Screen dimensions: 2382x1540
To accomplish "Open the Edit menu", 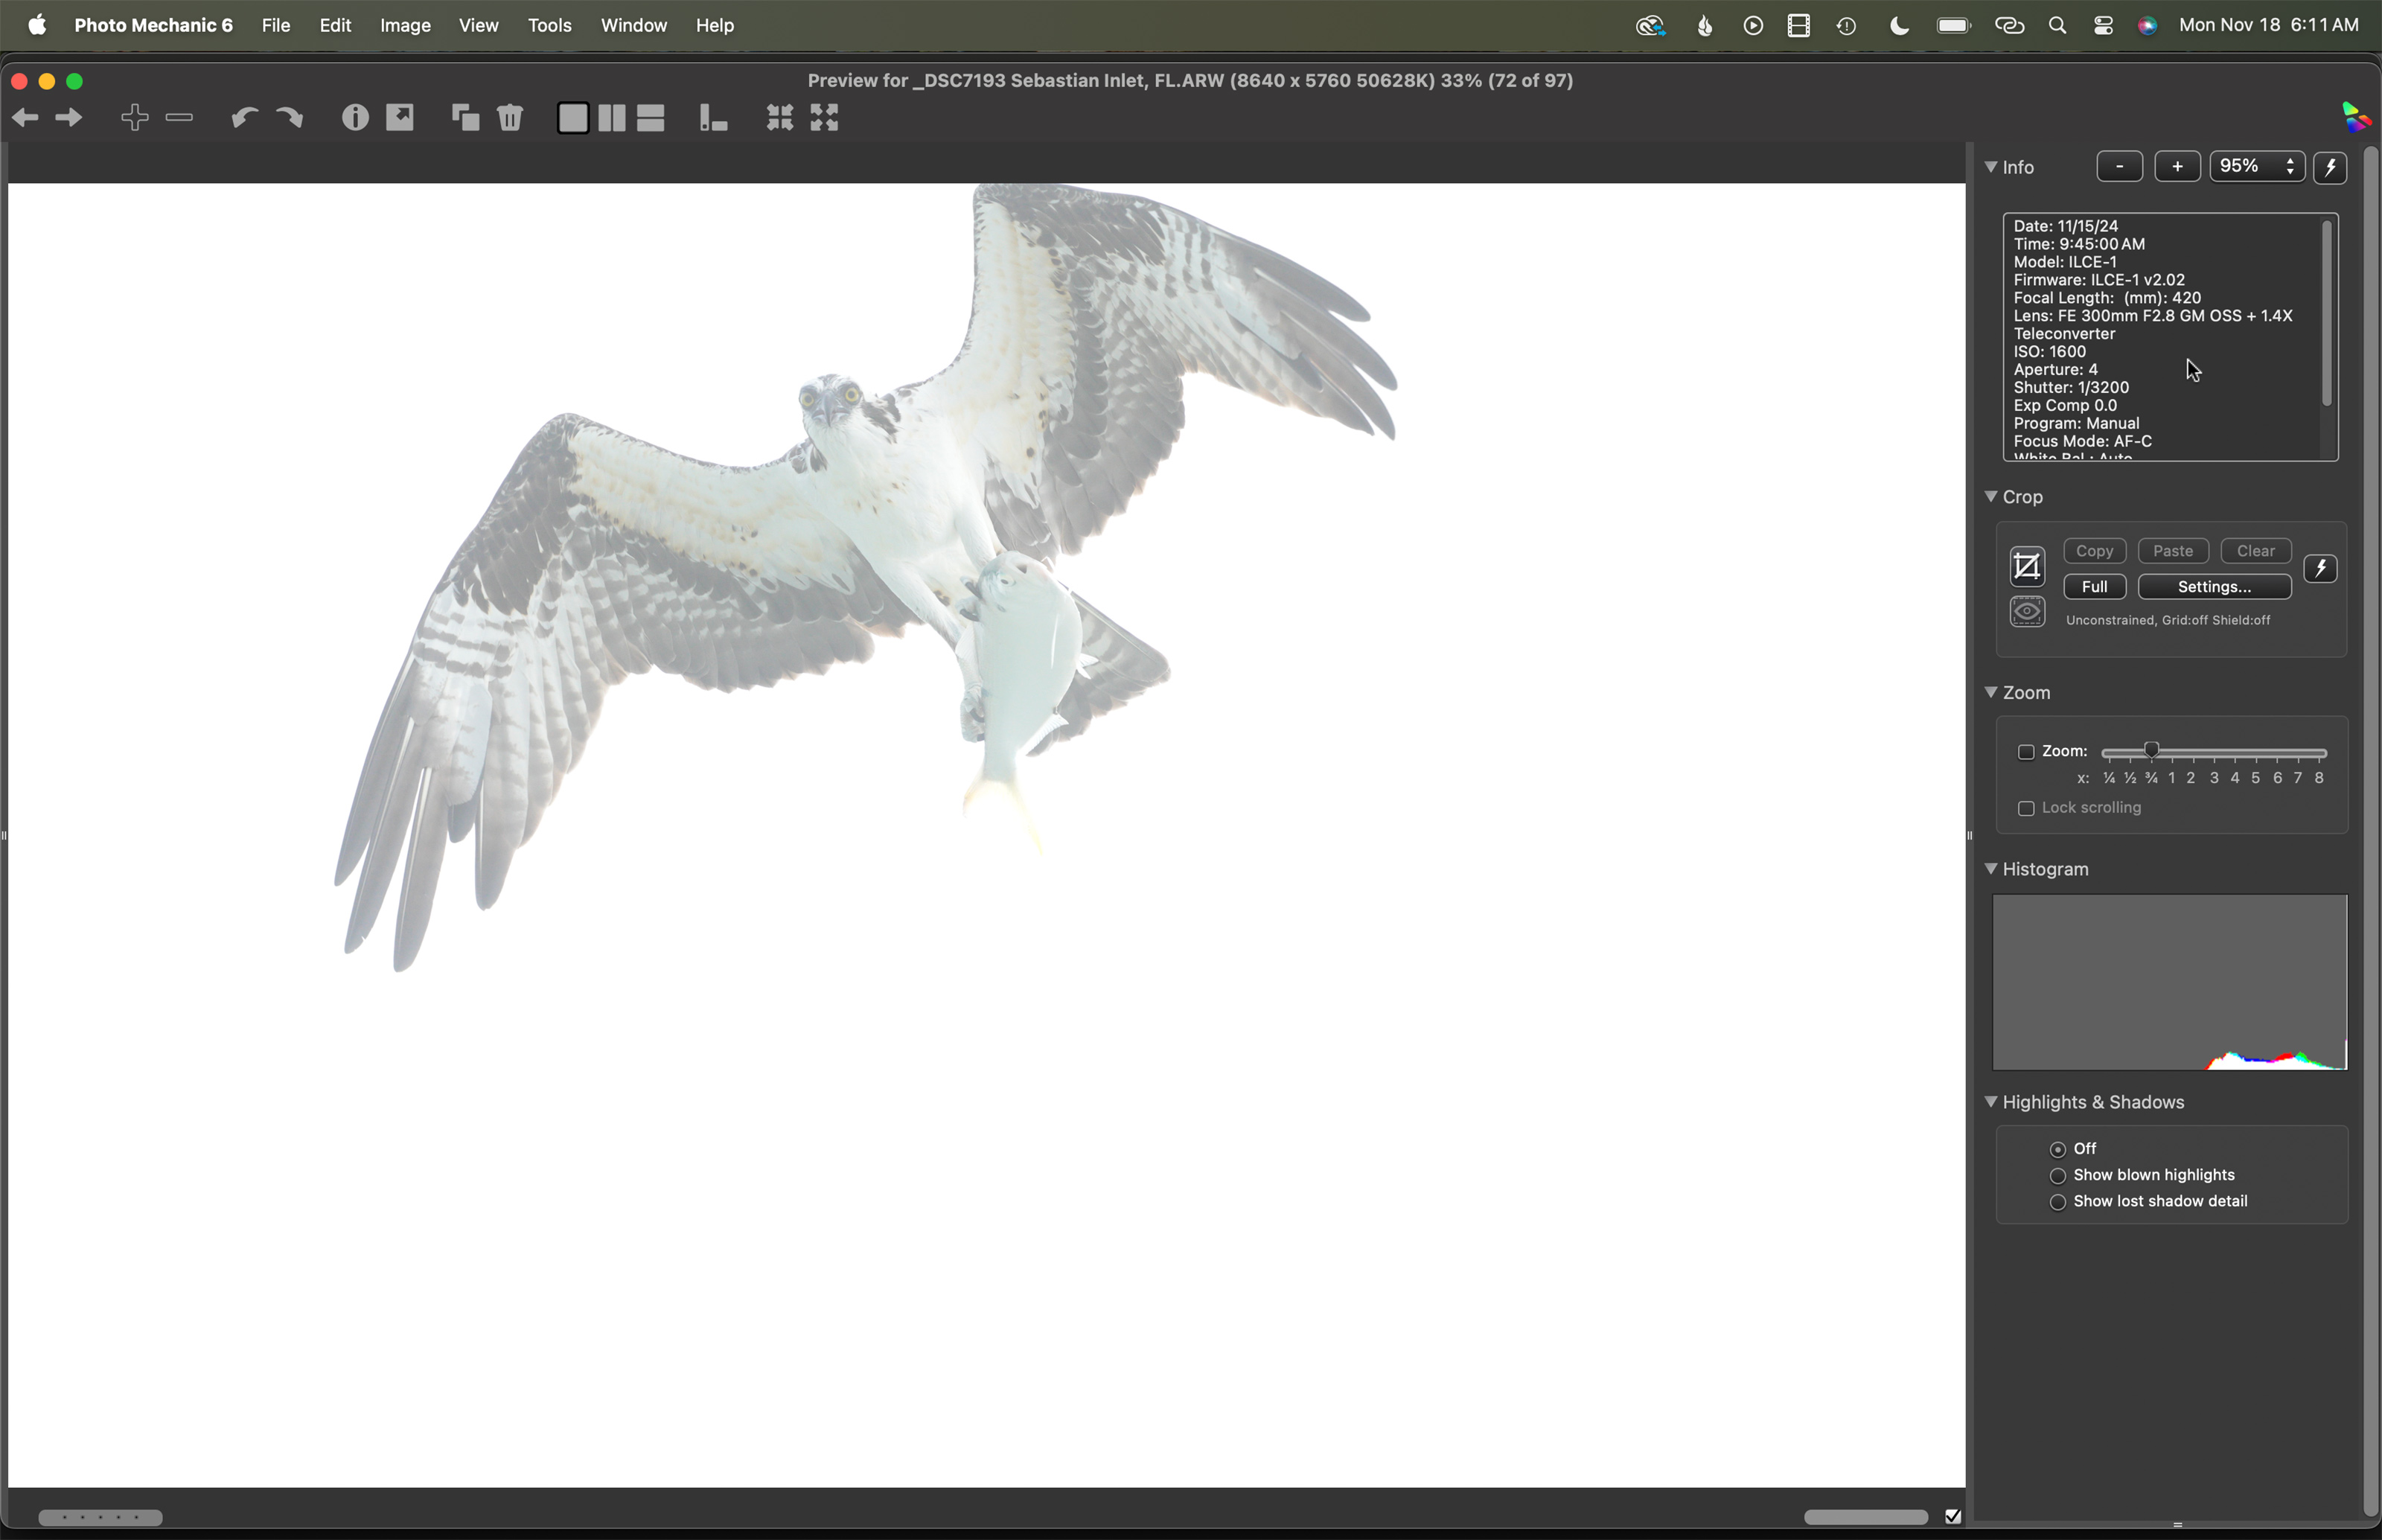I will [x=335, y=26].
